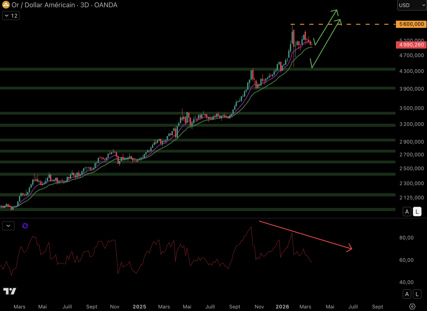The height and width of the screenshot is (311, 427).
Task: Select the upper green arrow drawing
Action: click(x=326, y=27)
